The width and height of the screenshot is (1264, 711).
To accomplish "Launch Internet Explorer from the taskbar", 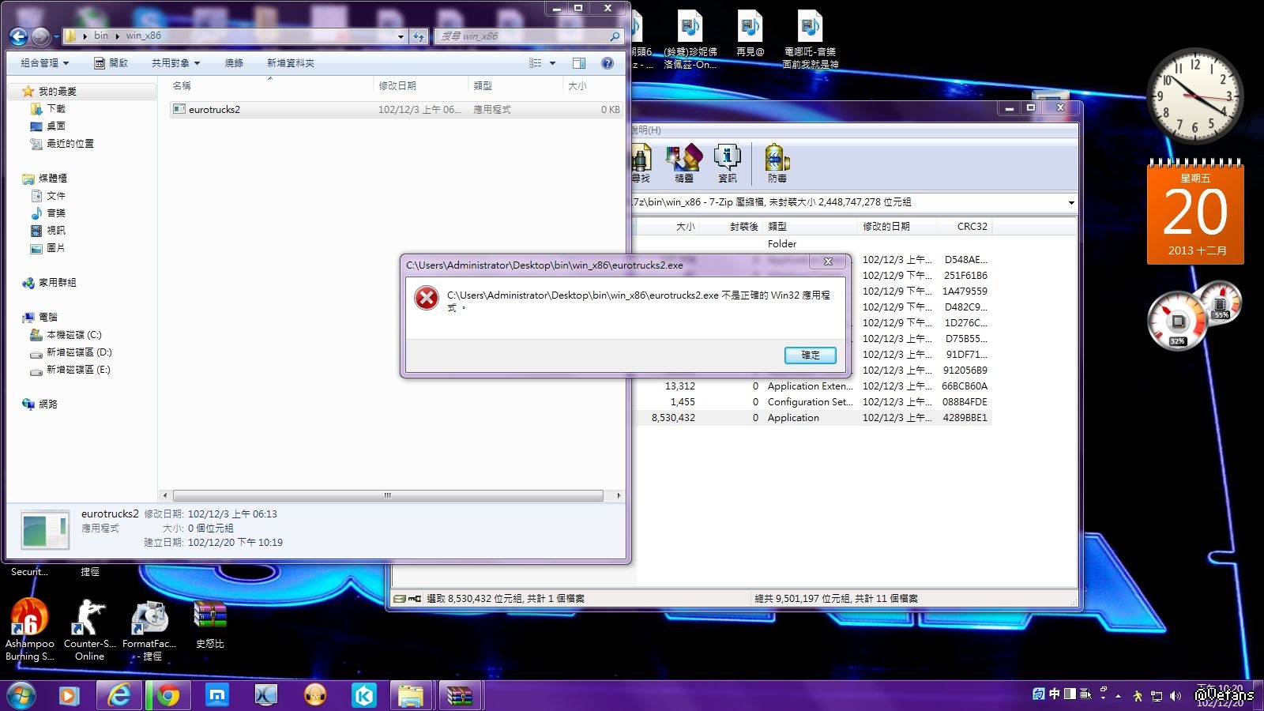I will tap(119, 695).
